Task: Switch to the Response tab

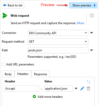Action: point(40,74)
